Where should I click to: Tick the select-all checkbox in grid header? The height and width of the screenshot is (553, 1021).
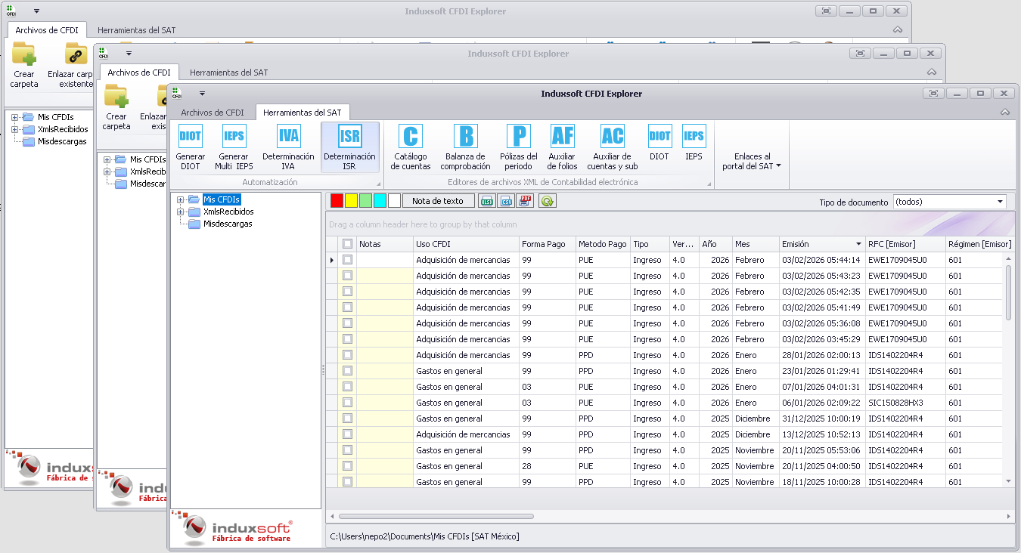click(347, 244)
